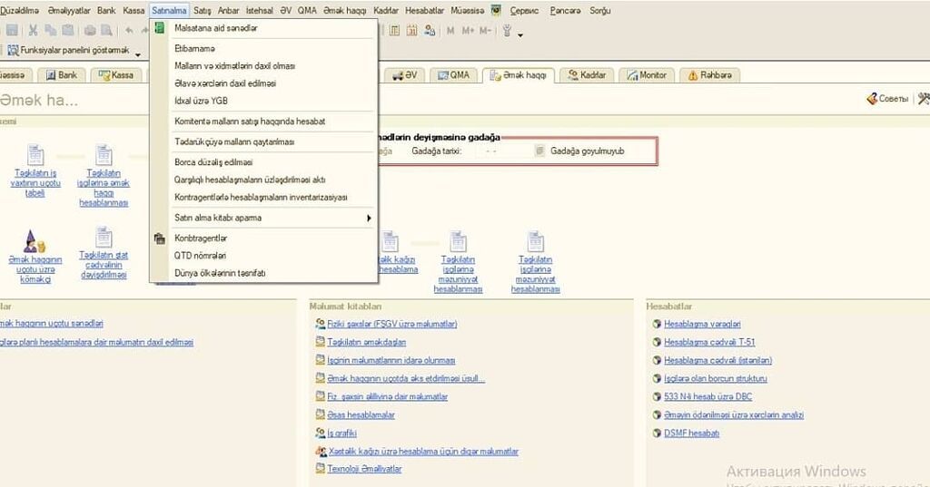Open Texnoloji Əməliyatlar link
930x487 pixels.
(364, 469)
